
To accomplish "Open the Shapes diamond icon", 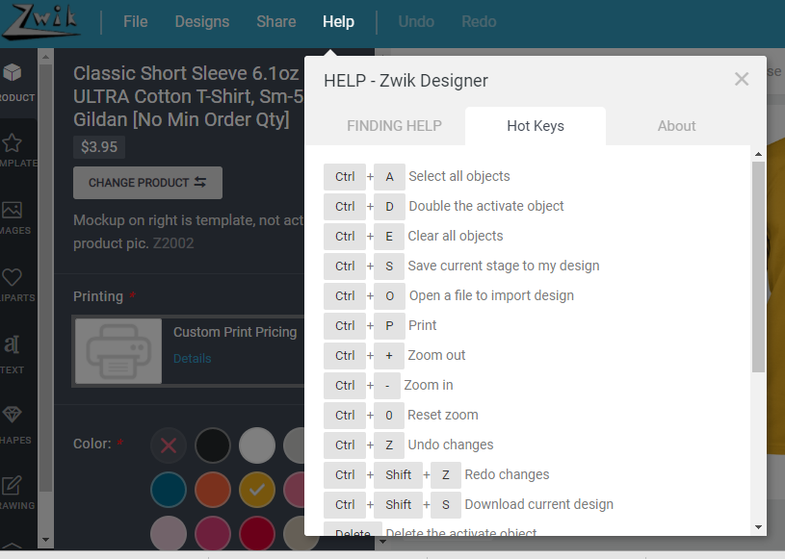I will click(12, 414).
